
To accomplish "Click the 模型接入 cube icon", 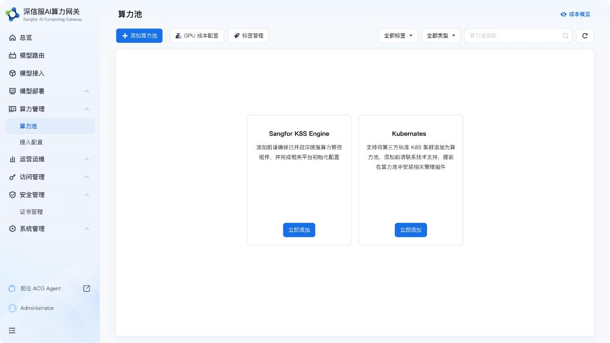I will pyautogui.click(x=12, y=73).
